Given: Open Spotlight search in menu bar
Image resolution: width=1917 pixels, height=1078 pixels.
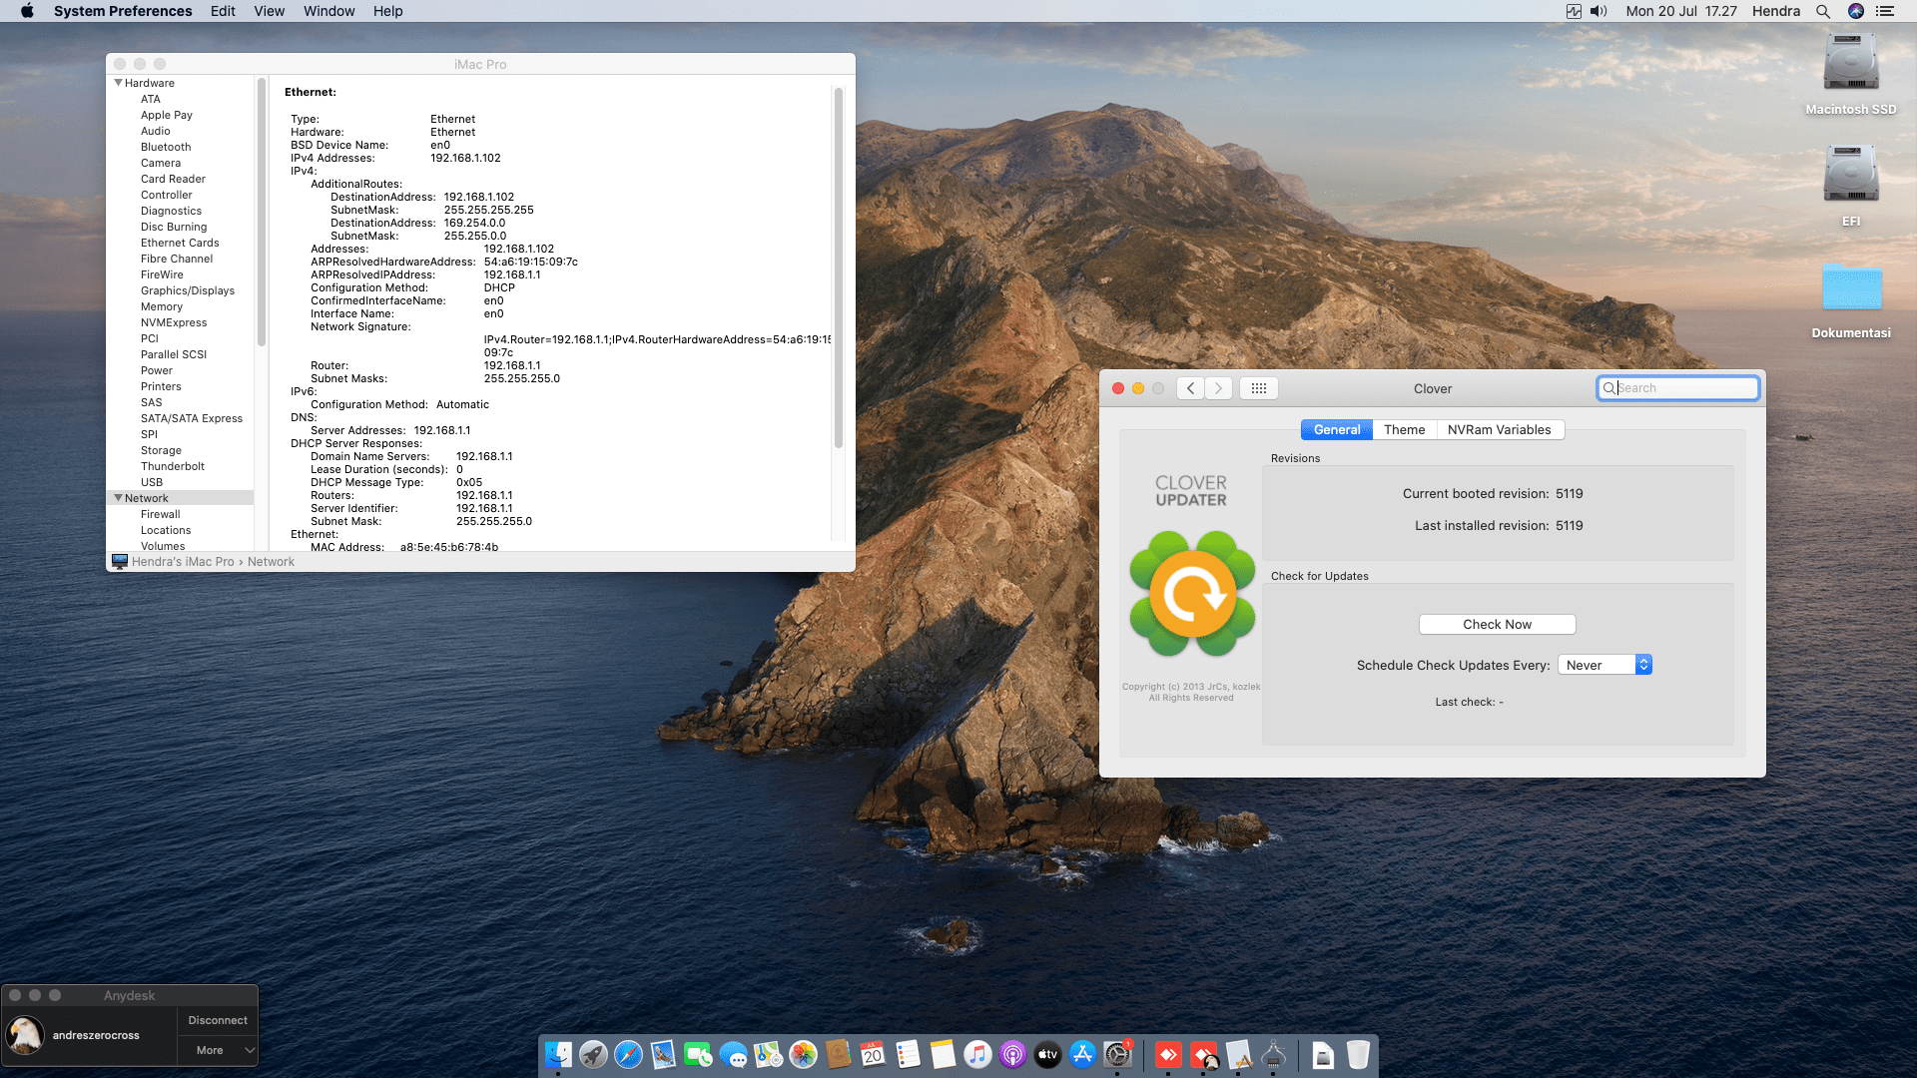Looking at the screenshot, I should tap(1823, 11).
